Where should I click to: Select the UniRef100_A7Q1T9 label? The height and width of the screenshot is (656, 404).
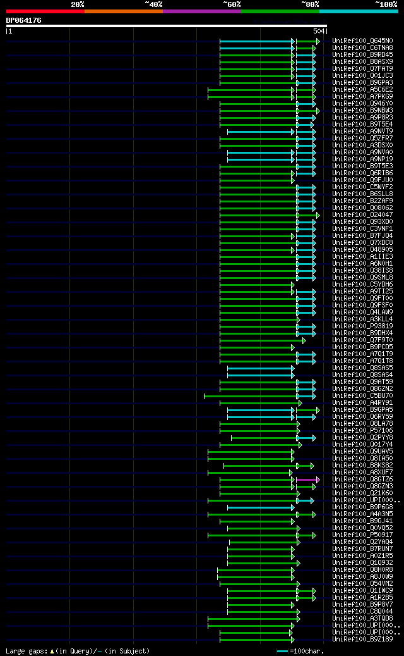pyautogui.click(x=362, y=354)
